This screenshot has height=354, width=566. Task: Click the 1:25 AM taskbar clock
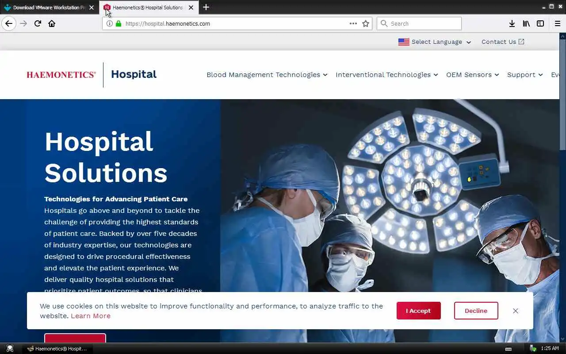(550, 349)
